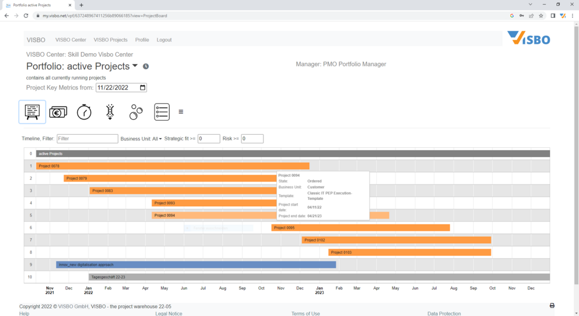The height and width of the screenshot is (316, 579).
Task: Click the Logout link
Action: 164,40
